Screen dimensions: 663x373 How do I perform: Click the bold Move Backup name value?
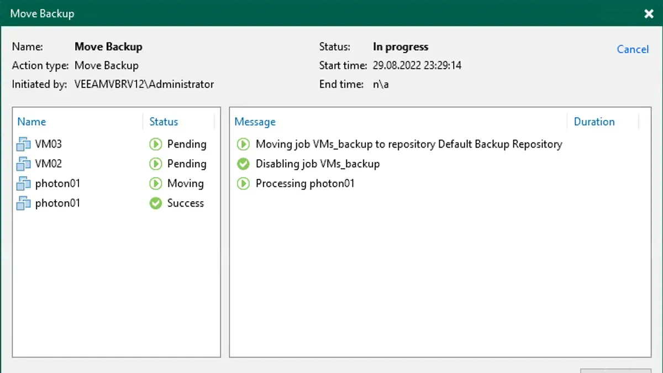(108, 47)
